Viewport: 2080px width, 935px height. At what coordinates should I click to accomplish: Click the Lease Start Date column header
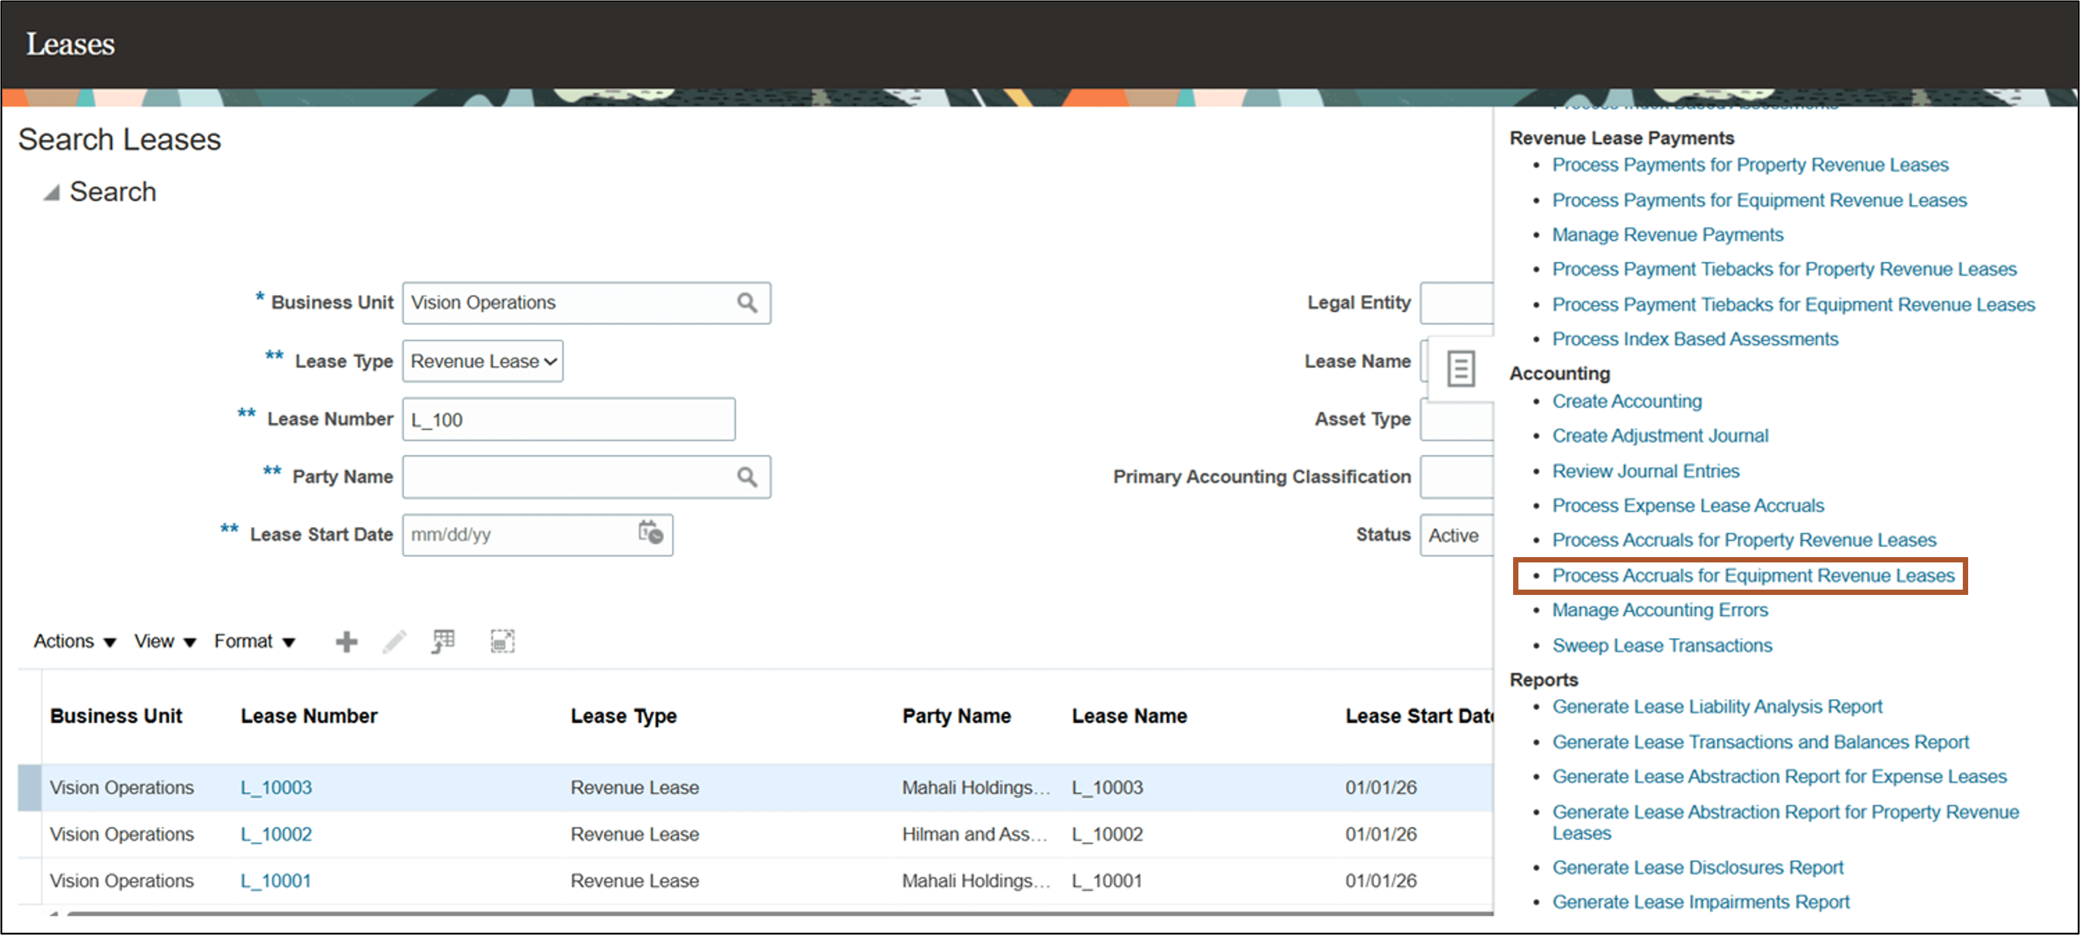point(1418,716)
